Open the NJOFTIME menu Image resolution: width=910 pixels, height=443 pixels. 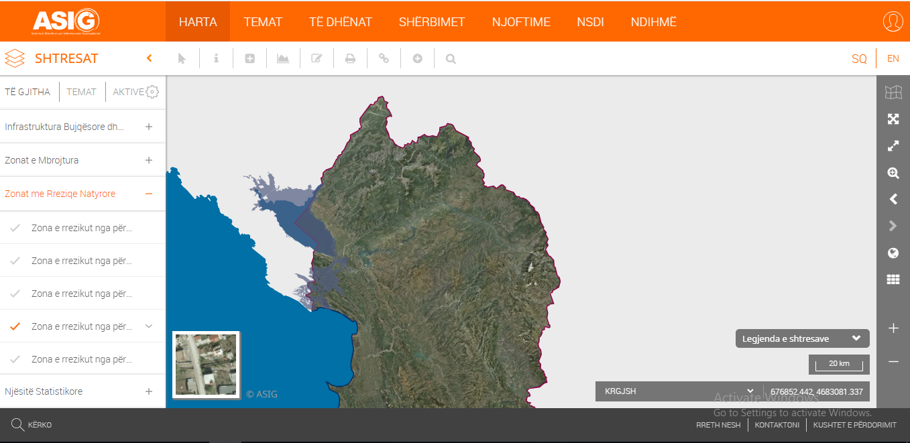(521, 21)
